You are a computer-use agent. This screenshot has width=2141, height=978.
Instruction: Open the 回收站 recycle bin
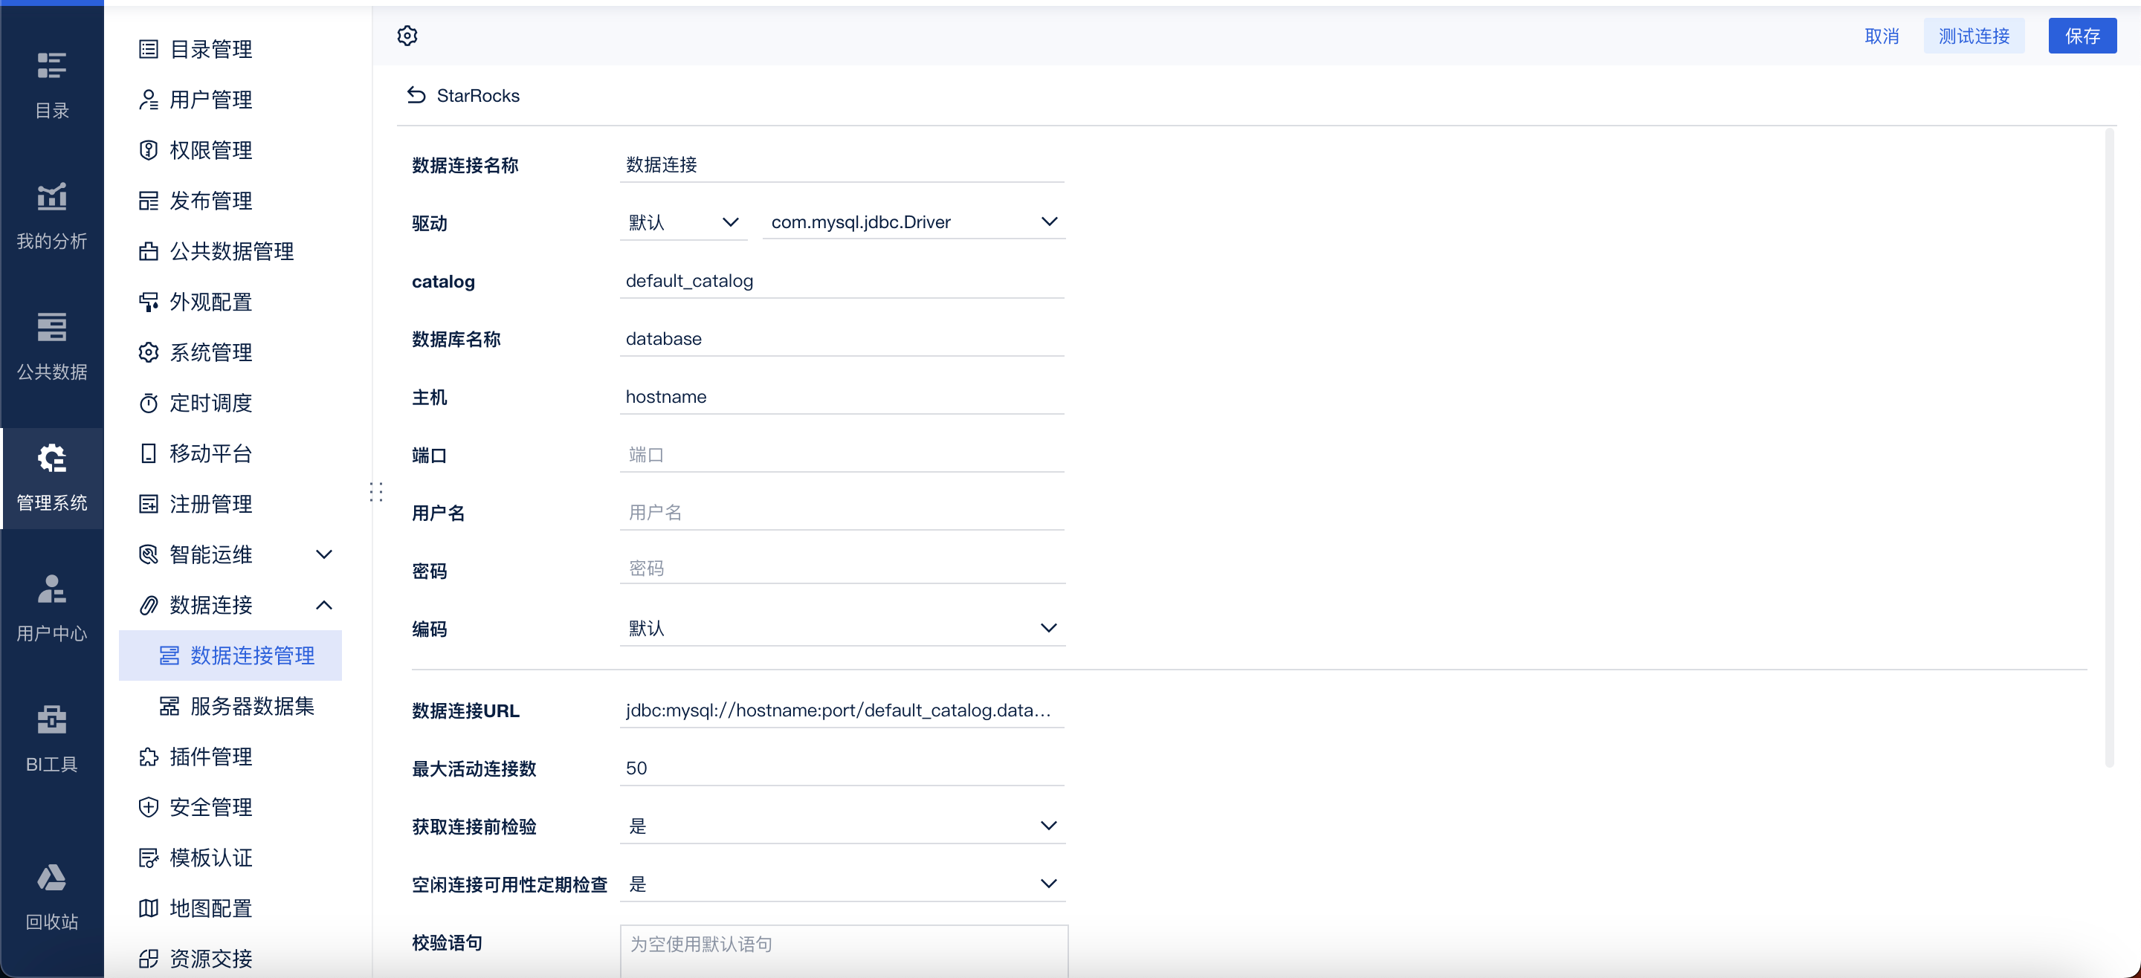(x=51, y=896)
